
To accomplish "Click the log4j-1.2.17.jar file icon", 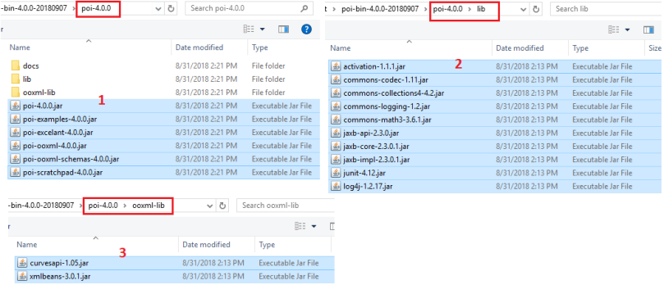I will click(x=336, y=186).
